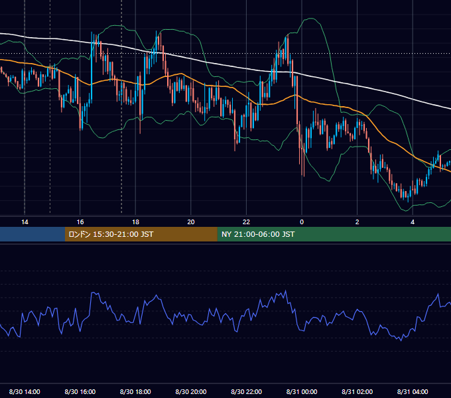
Task: Click hour label 20 on price chart axis
Action: pos(191,222)
